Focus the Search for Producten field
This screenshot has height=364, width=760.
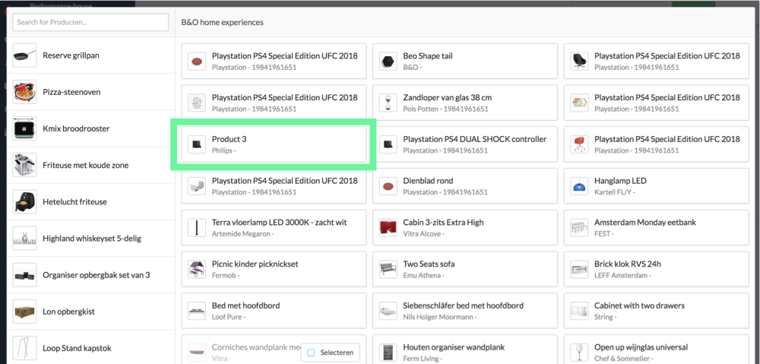90,22
